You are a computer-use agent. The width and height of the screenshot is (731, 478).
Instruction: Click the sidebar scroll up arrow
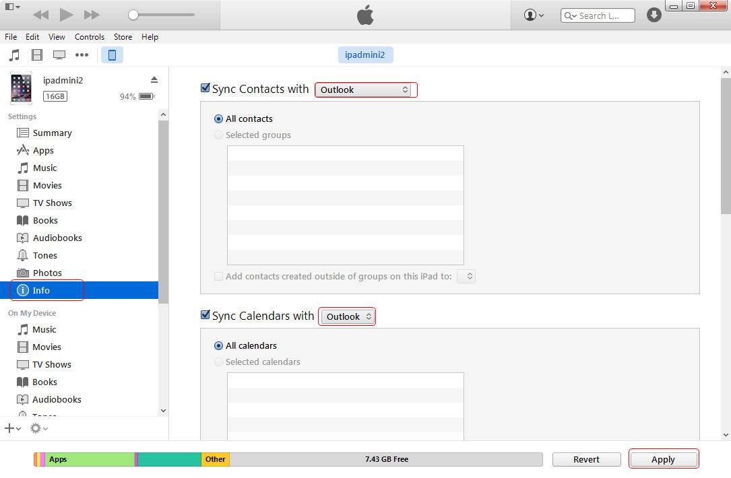[x=163, y=114]
